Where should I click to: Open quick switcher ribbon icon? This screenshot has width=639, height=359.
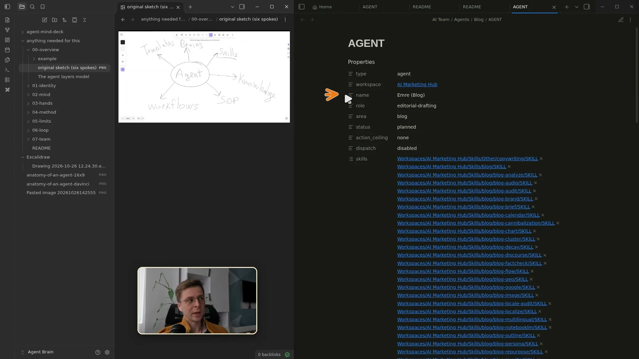7,20
